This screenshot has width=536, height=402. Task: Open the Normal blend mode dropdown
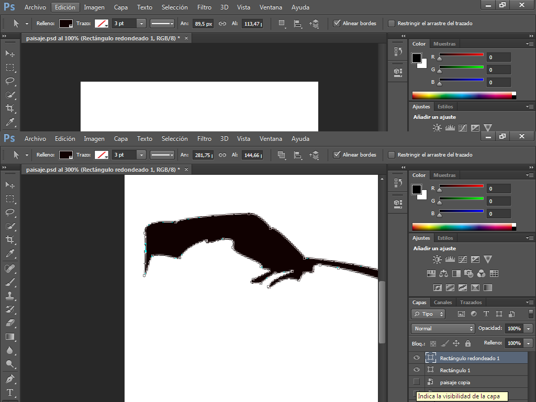pos(443,329)
